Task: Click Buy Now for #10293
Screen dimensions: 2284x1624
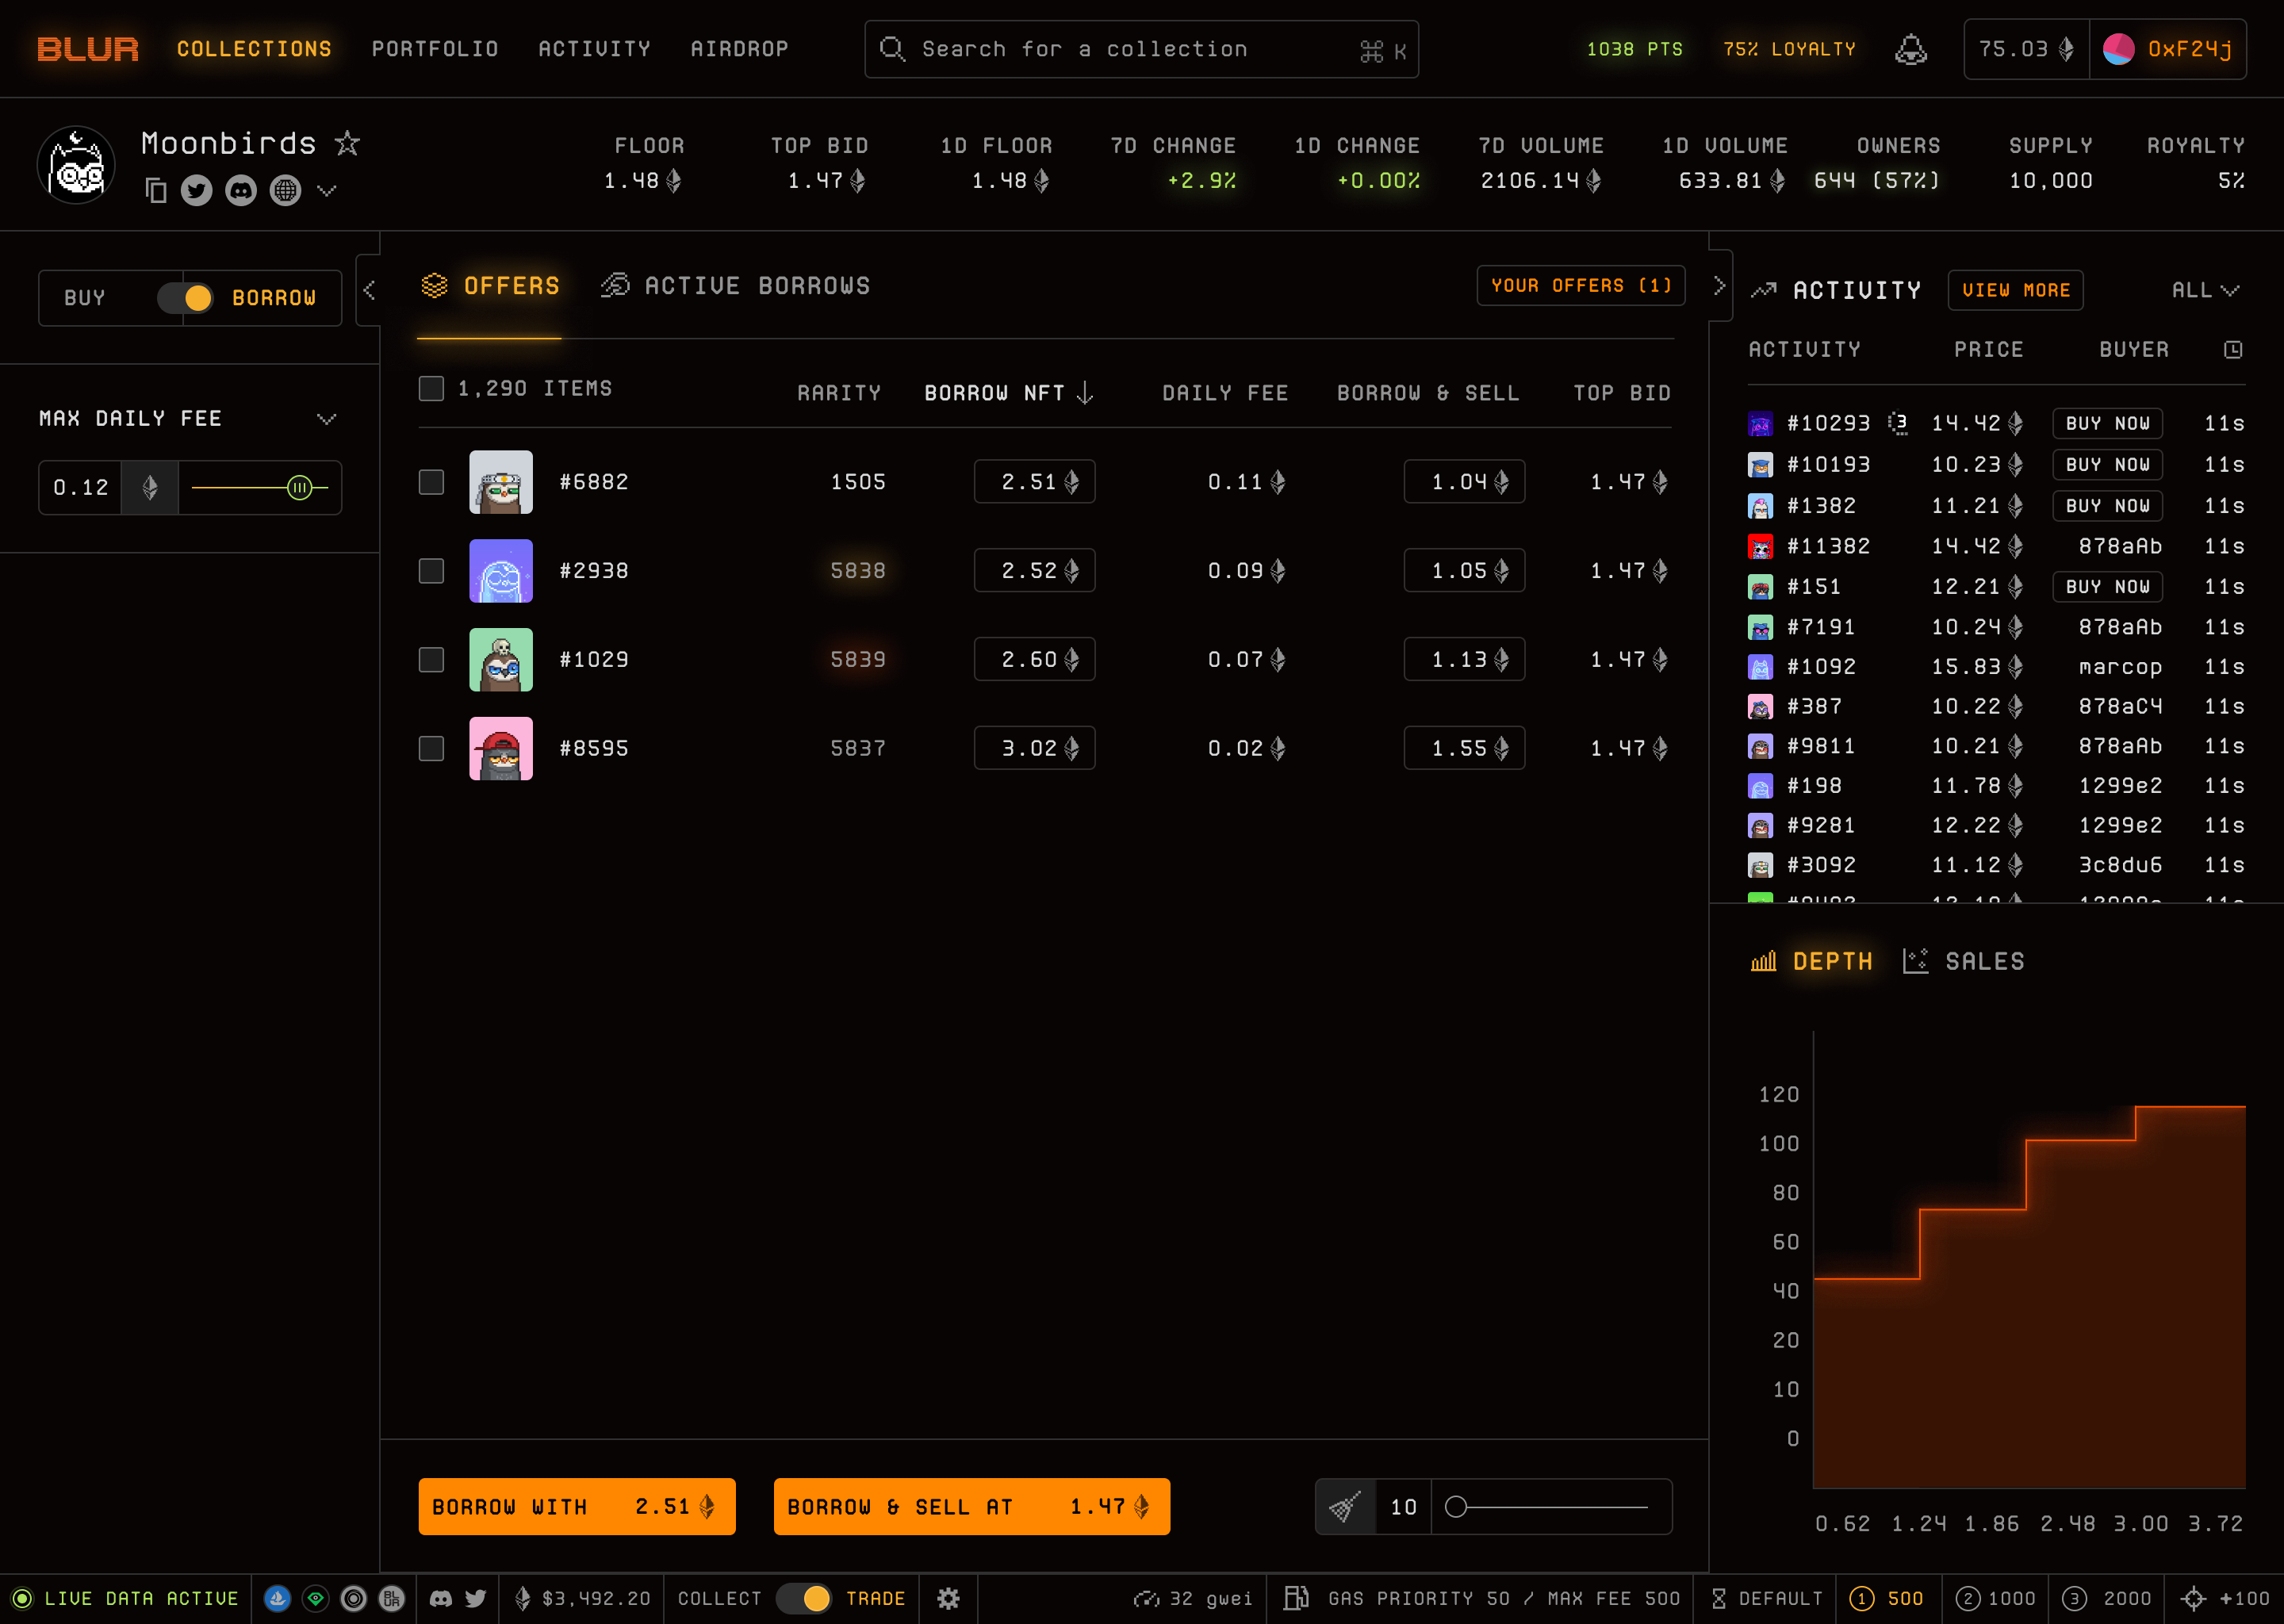Action: pyautogui.click(x=2108, y=423)
